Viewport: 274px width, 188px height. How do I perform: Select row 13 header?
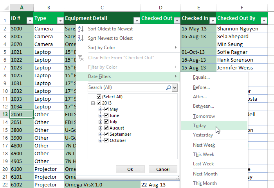click(x=5, y=114)
